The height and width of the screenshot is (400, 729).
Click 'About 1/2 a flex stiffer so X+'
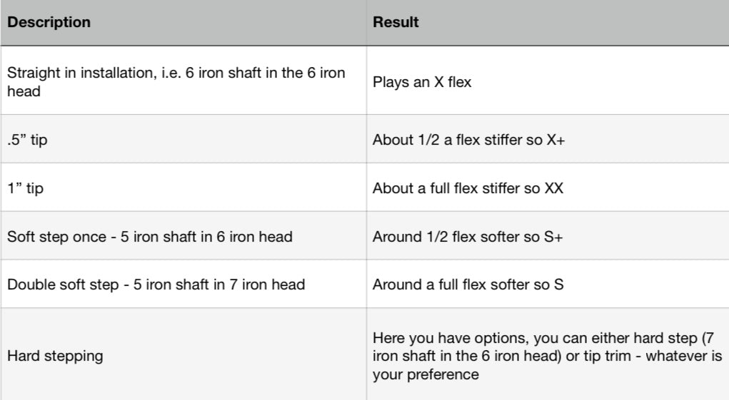click(x=468, y=140)
